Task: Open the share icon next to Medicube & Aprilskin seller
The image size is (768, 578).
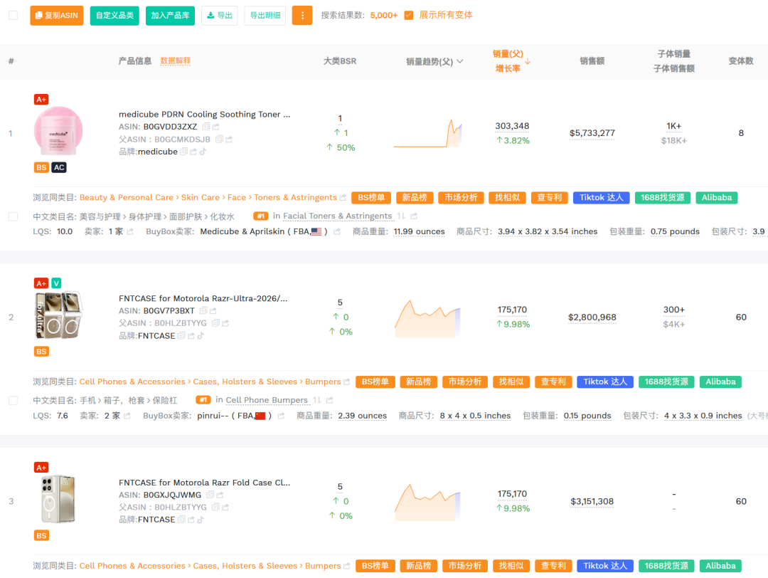Action: click(337, 232)
